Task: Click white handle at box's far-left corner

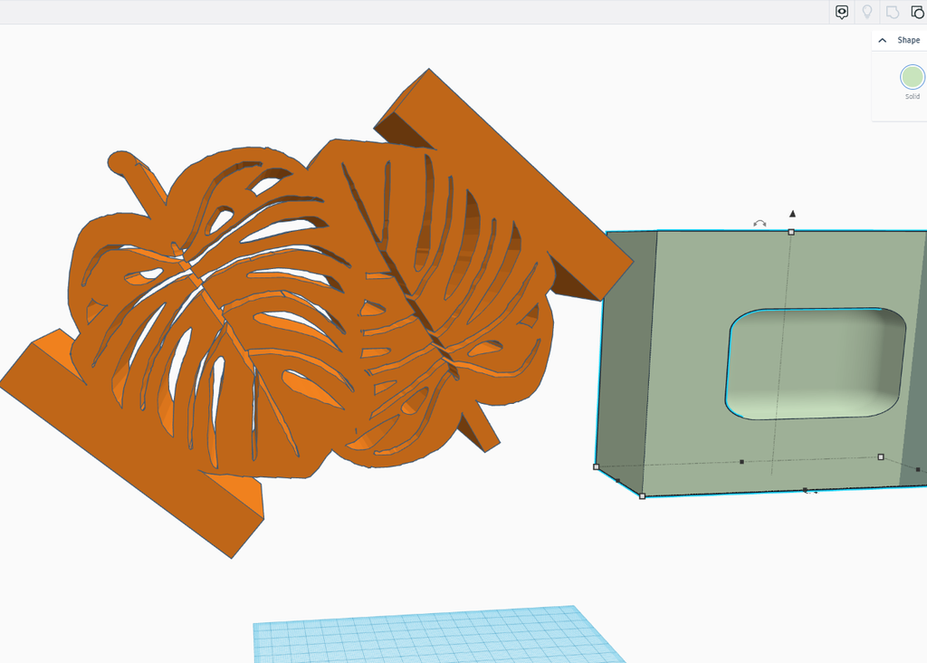Action: pos(596,467)
